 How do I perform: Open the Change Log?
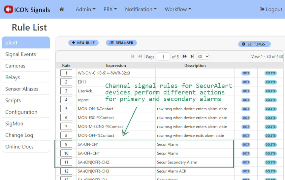point(26,135)
